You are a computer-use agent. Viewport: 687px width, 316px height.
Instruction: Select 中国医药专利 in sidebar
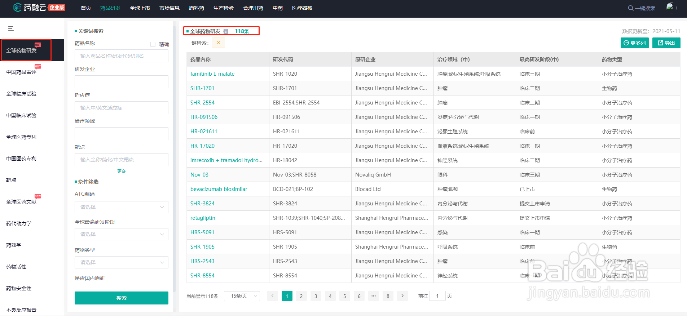point(21,159)
